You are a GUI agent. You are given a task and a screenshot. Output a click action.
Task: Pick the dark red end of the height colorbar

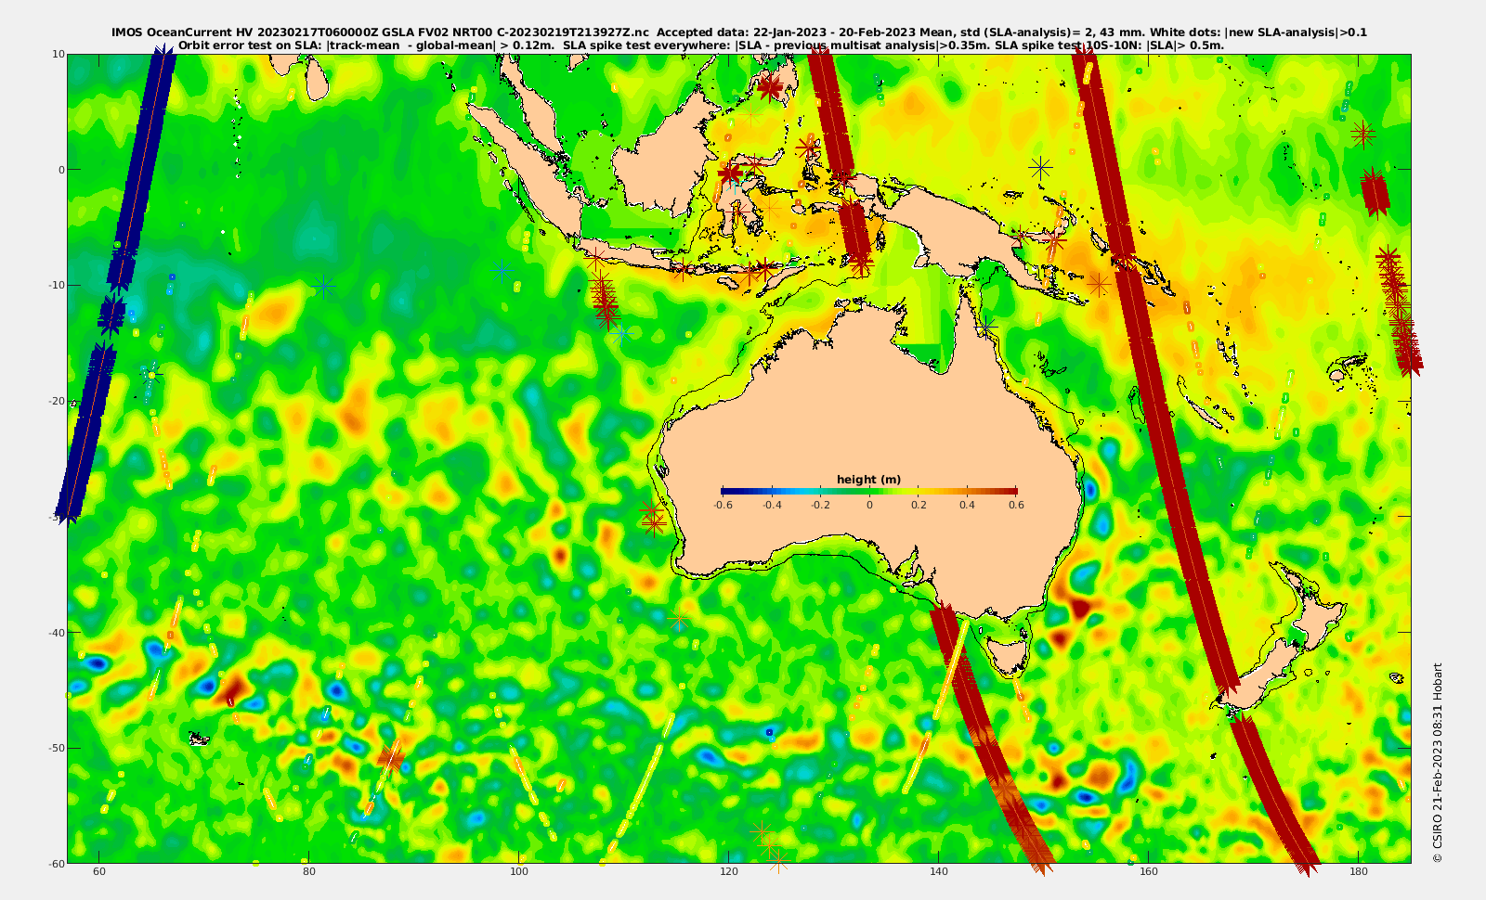click(x=1013, y=491)
